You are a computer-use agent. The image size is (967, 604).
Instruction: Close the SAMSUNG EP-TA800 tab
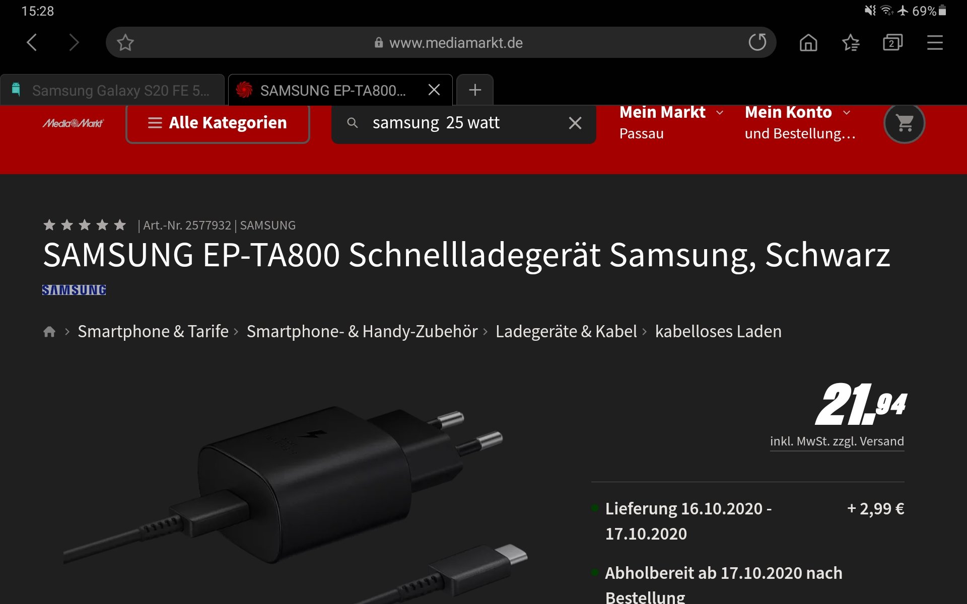[434, 90]
